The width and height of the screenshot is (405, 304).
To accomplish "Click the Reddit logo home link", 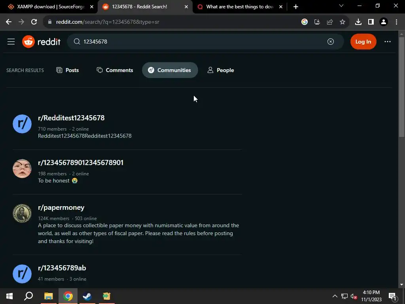I will [41, 42].
